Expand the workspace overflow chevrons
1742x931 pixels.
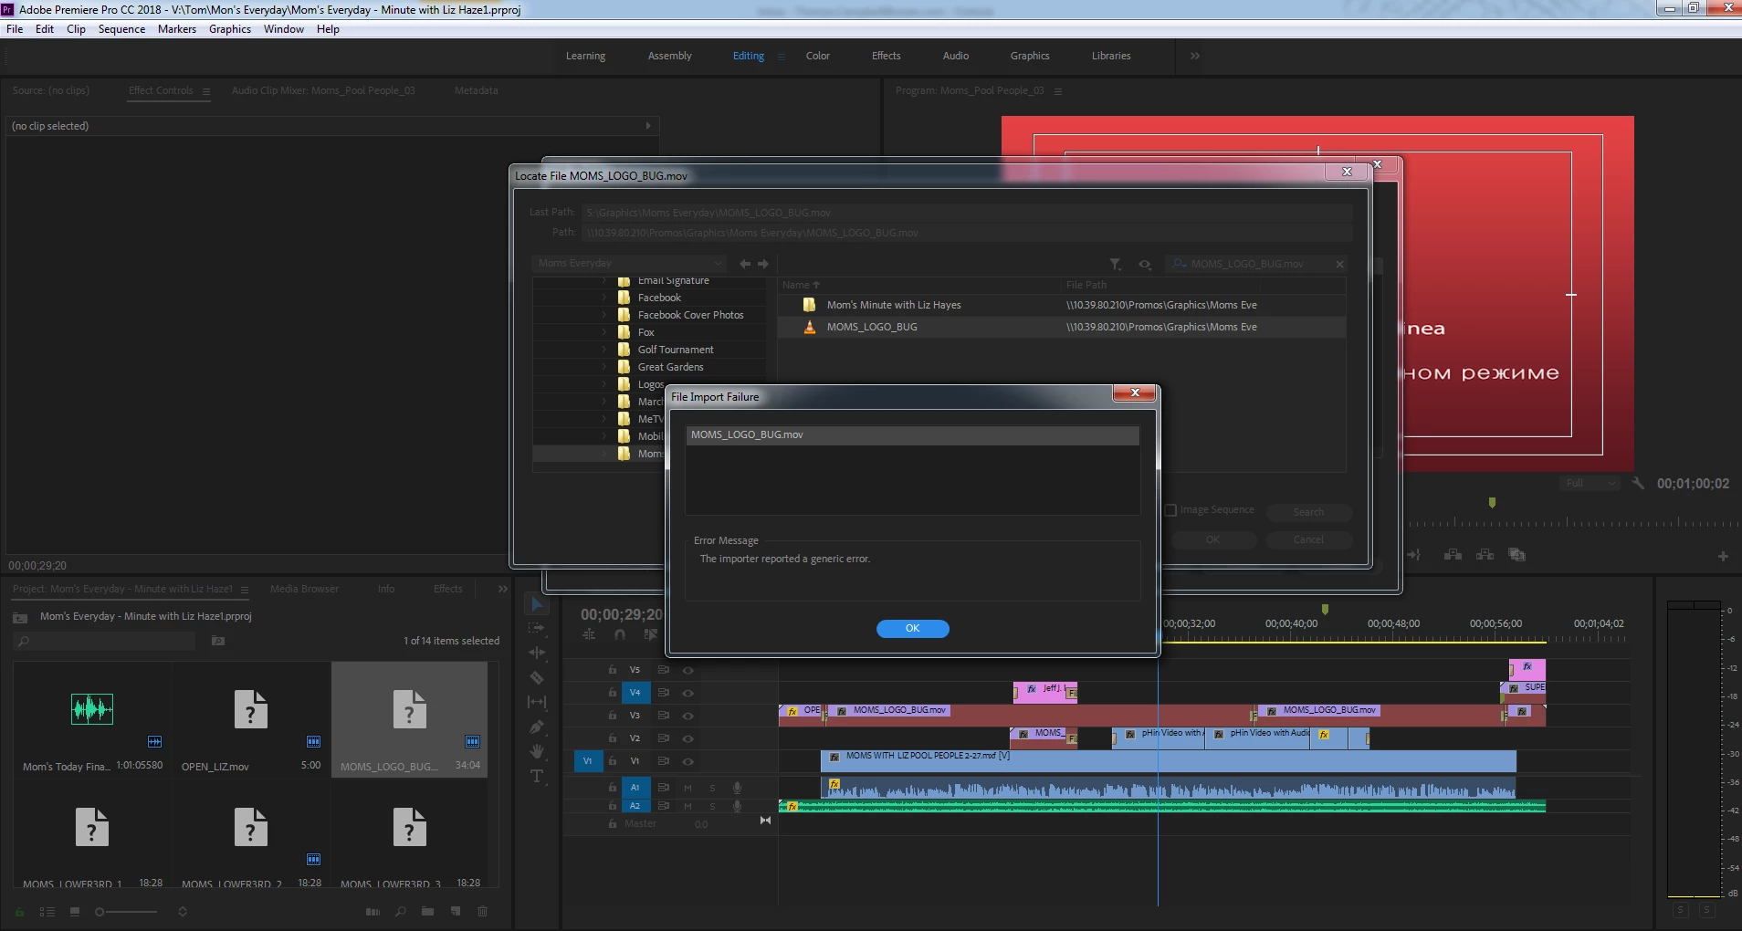click(x=1195, y=56)
